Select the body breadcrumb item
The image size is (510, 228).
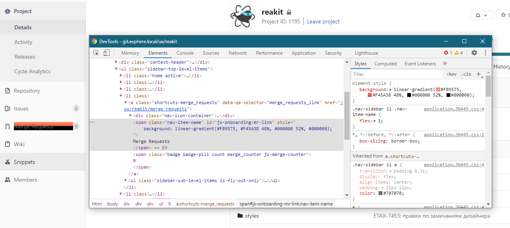pyautogui.click(x=112, y=204)
